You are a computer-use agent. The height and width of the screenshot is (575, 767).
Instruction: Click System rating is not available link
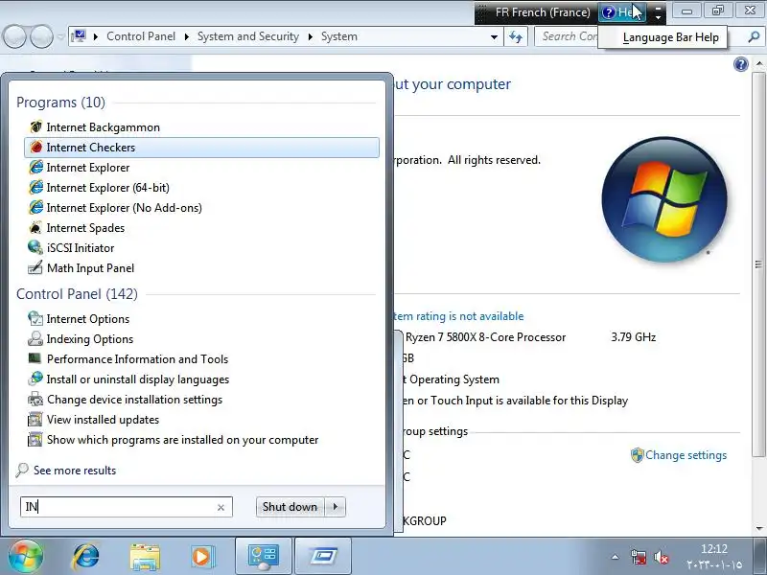point(459,316)
